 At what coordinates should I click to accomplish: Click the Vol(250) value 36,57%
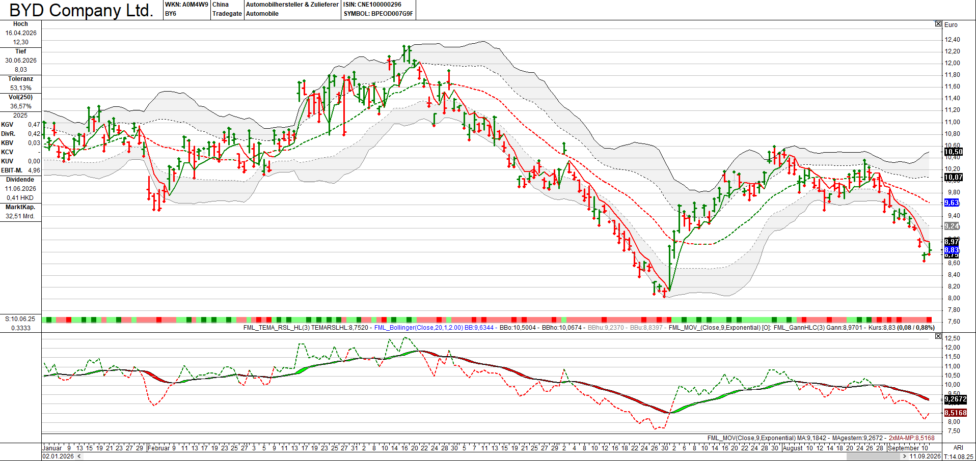21,106
